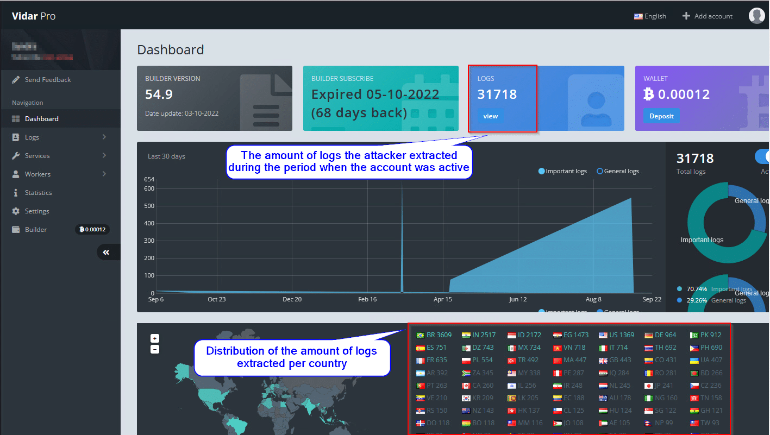Viewport: 770px width, 435px height.
Task: Open Settings in the navigation
Action: coord(60,211)
